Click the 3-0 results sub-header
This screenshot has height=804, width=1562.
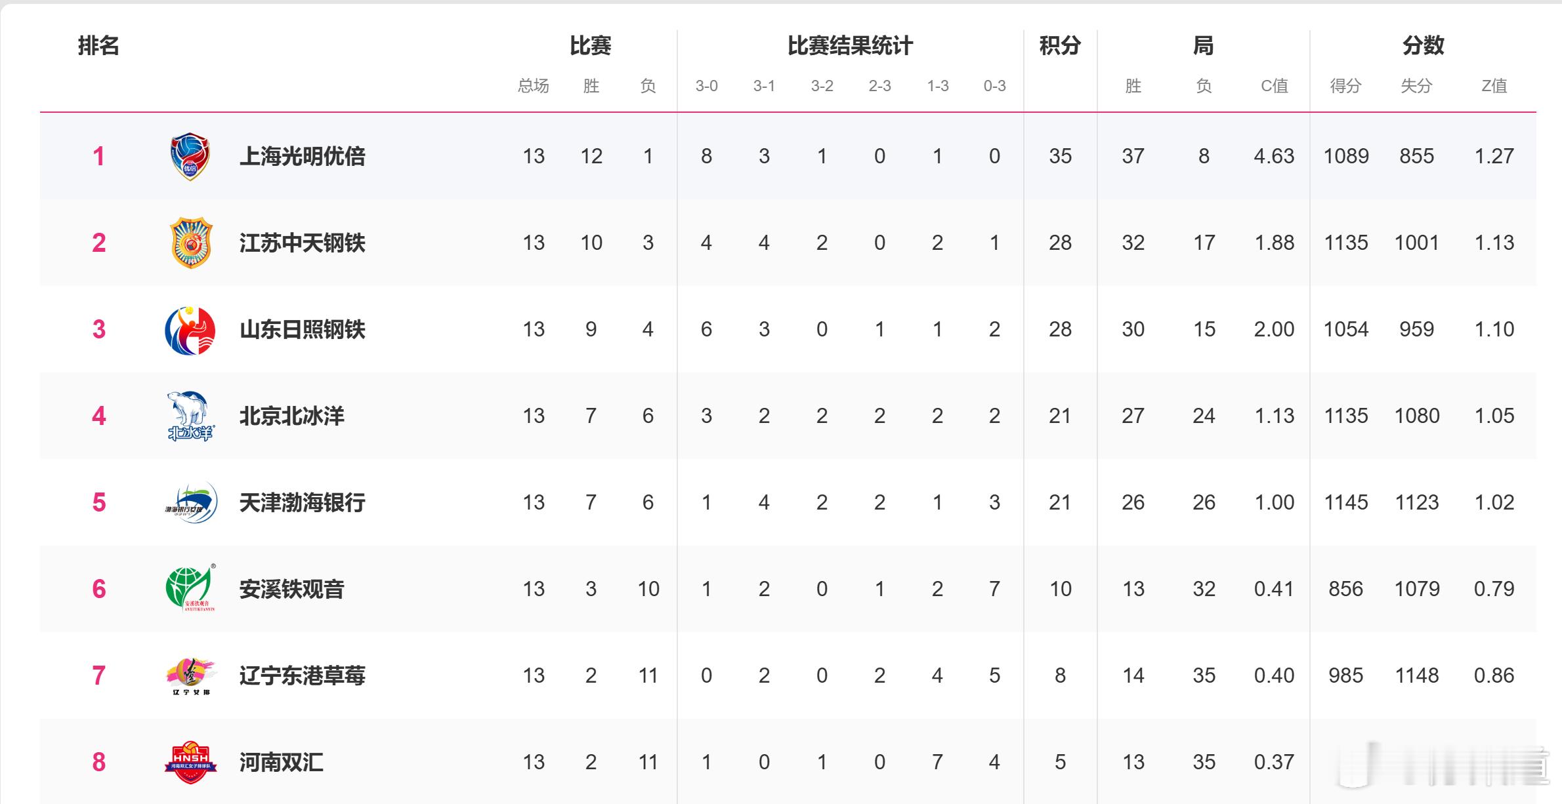coord(706,86)
